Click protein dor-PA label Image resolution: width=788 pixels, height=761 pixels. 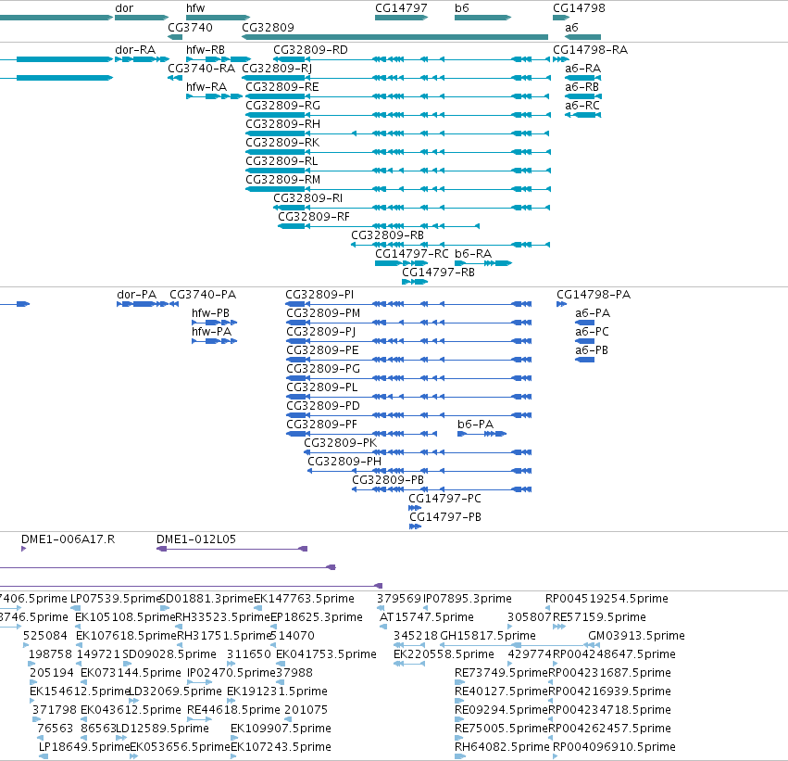(137, 295)
